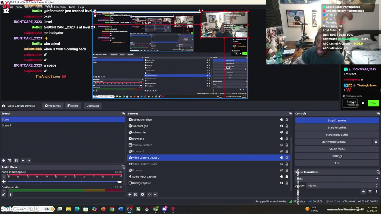The width and height of the screenshot is (381, 214).
Task: Open the Help menu
Action: pos(81,7)
